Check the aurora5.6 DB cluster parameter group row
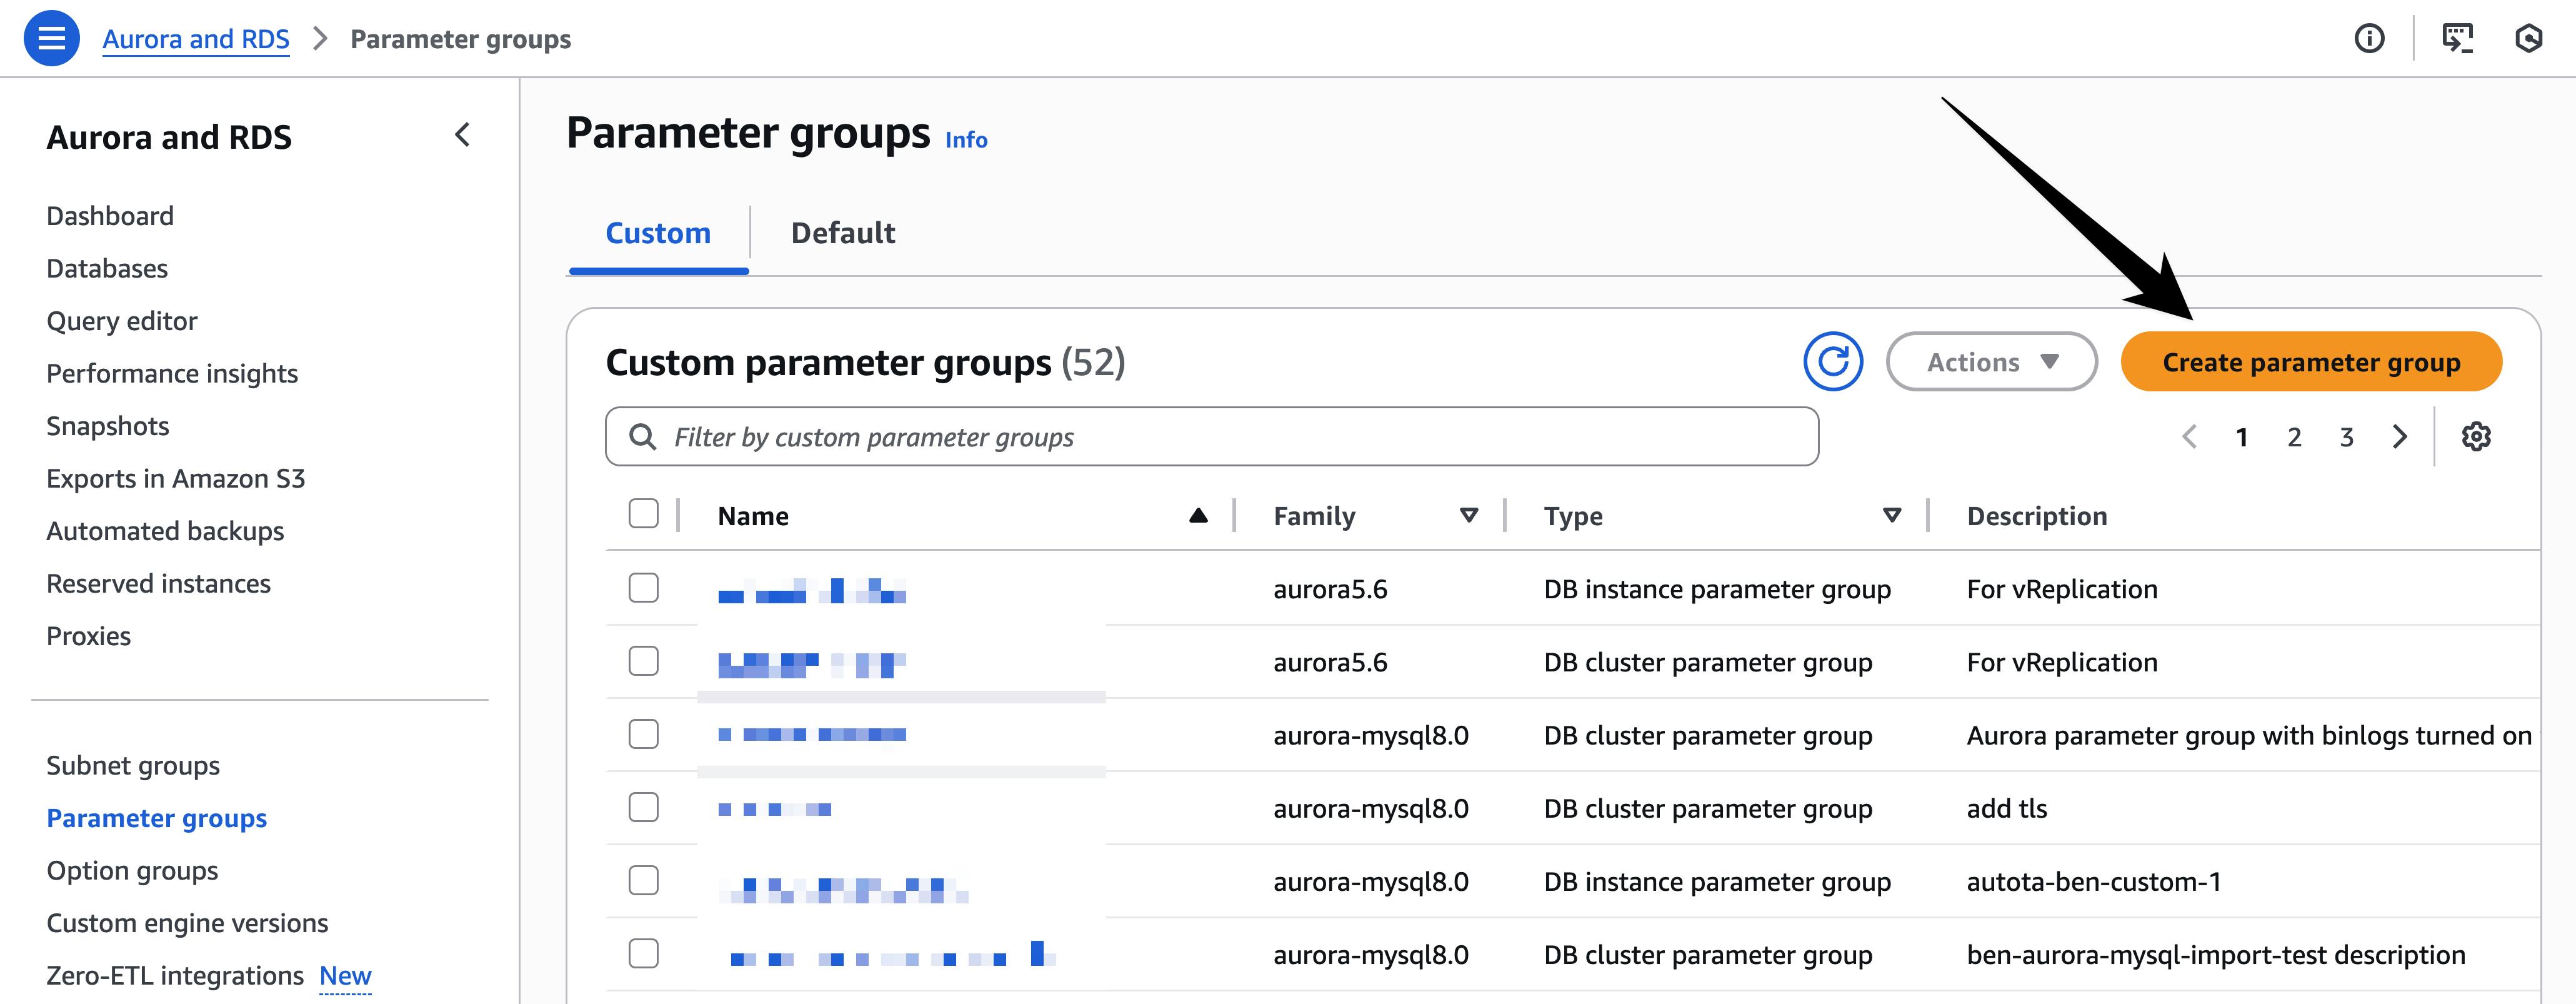 click(643, 661)
